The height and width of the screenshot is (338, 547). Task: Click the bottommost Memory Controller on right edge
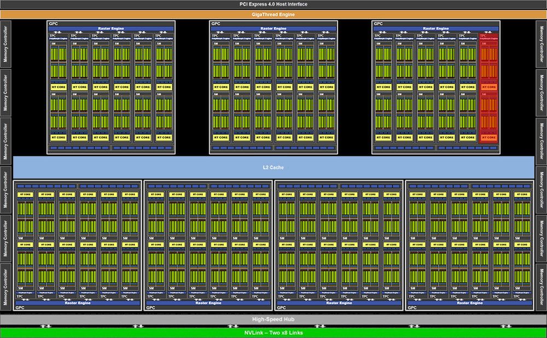click(542, 287)
